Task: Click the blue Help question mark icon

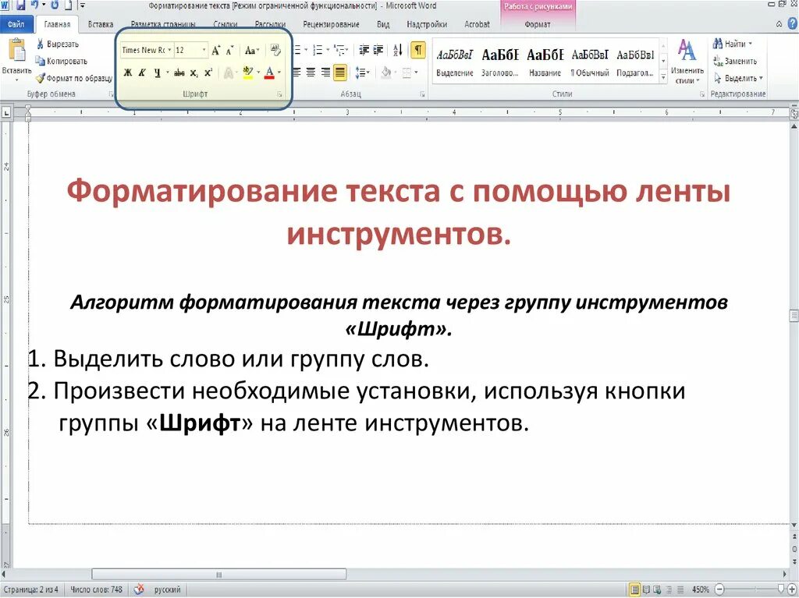Action: (793, 23)
